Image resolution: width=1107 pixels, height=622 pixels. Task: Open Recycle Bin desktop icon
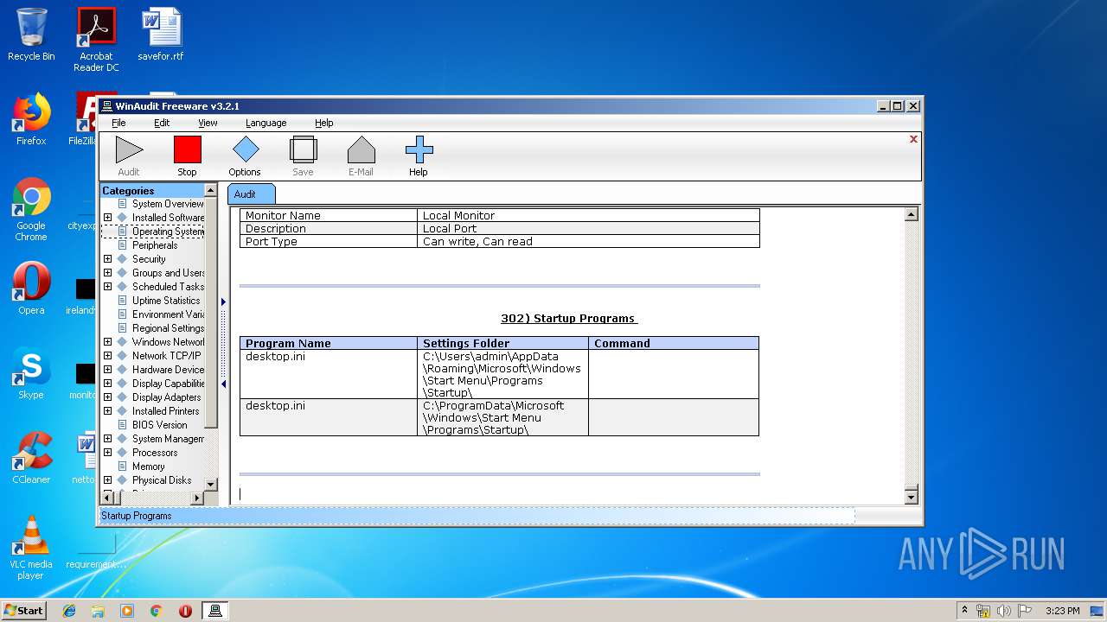31,35
